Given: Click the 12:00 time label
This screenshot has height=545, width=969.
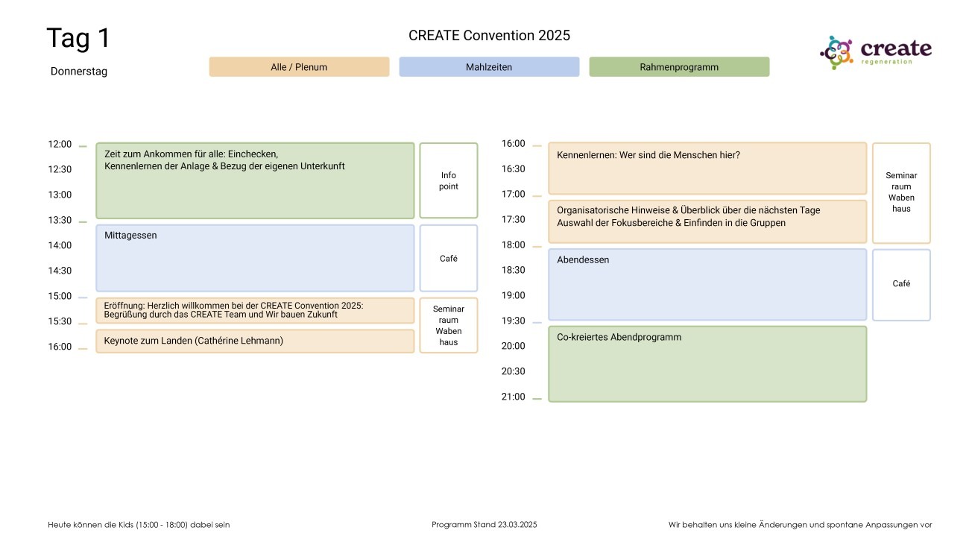Looking at the screenshot, I should [60, 144].
